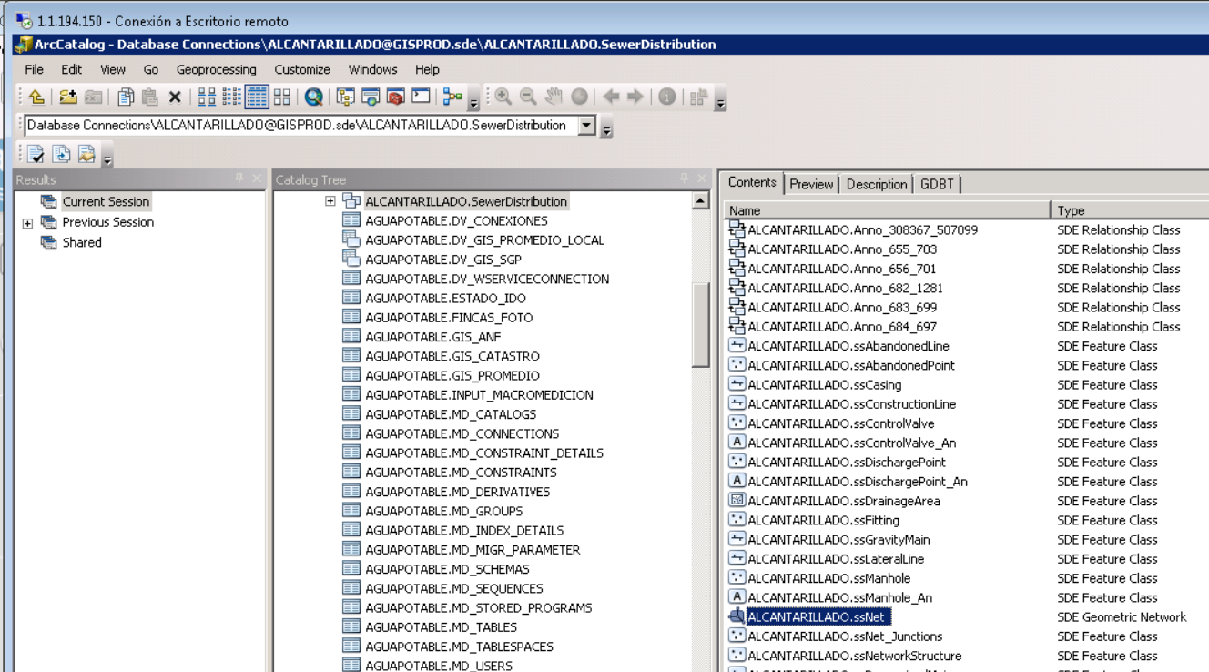This screenshot has width=1209, height=672.
Task: Click the Export Metadata icon
Action: 61,154
